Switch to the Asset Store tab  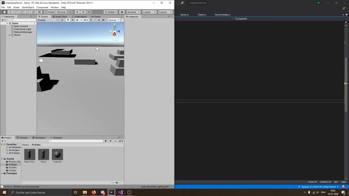[59, 17]
